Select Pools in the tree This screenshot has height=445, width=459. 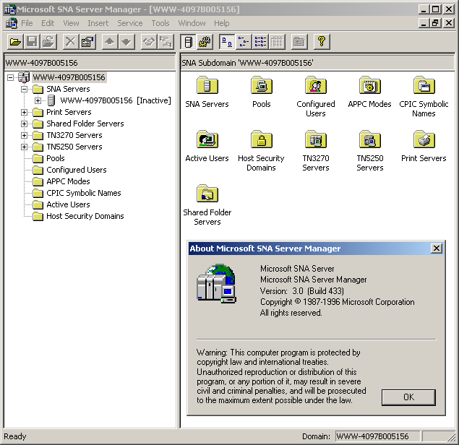[56, 158]
